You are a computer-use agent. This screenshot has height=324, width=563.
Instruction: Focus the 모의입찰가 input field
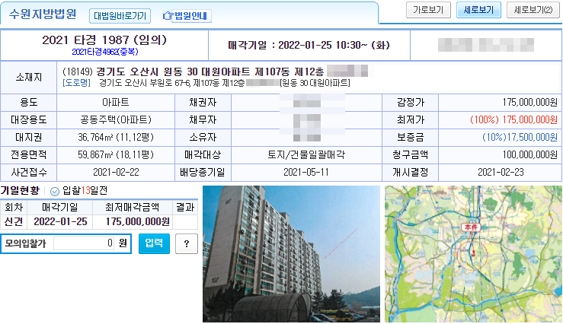pos(84,243)
